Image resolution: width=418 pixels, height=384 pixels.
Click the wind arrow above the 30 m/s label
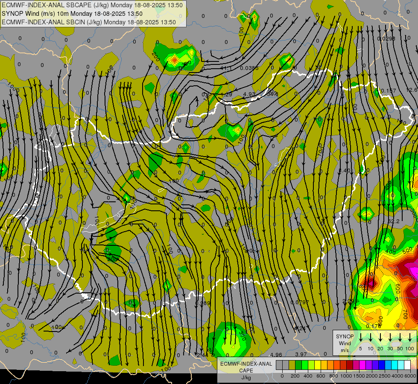390,337
